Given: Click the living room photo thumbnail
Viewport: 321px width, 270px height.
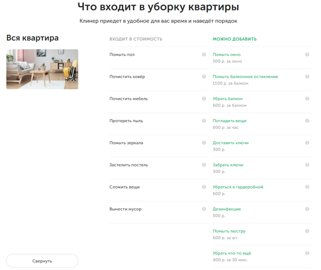Looking at the screenshot, I should (x=42, y=69).
